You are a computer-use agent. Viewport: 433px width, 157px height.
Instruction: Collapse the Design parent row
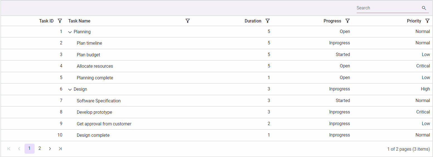(x=70, y=90)
